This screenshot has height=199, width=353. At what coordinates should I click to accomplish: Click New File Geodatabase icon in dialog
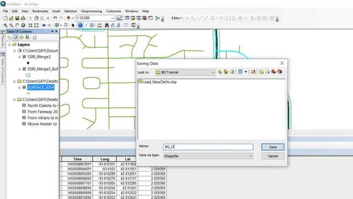click(x=268, y=72)
